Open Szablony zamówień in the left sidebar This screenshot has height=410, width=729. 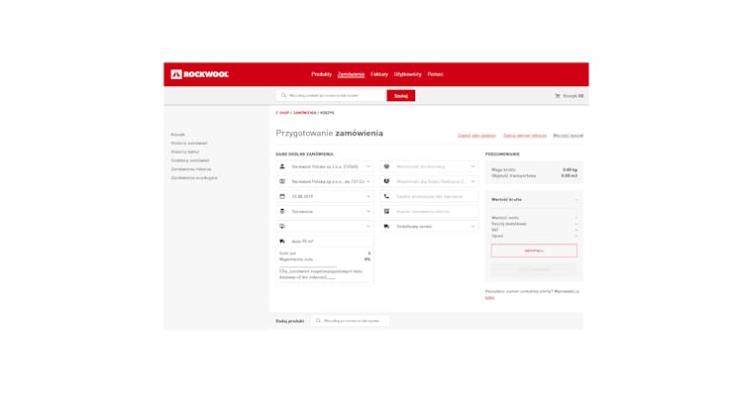pyautogui.click(x=190, y=160)
